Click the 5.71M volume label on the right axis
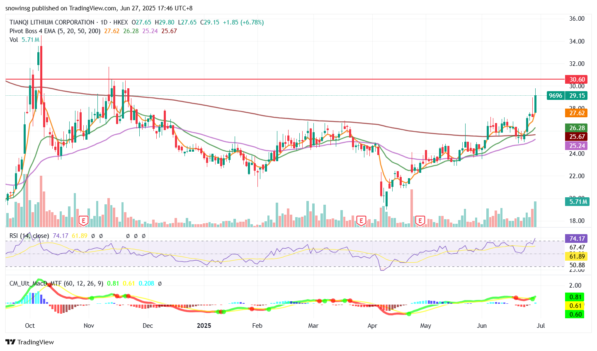 coord(577,202)
